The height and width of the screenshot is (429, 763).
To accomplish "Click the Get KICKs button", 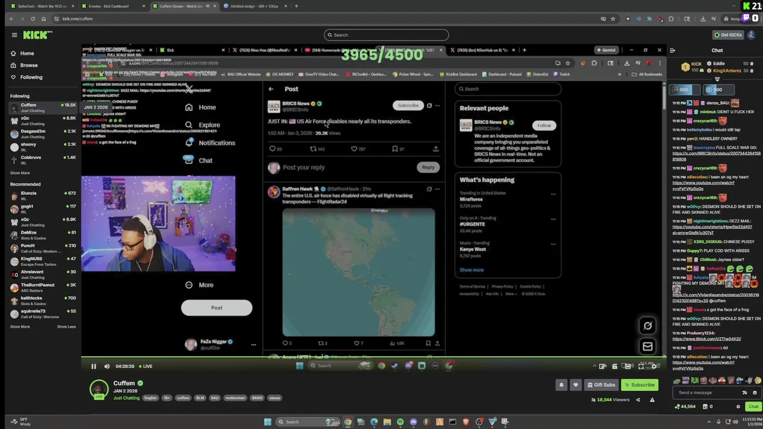I will click(728, 35).
